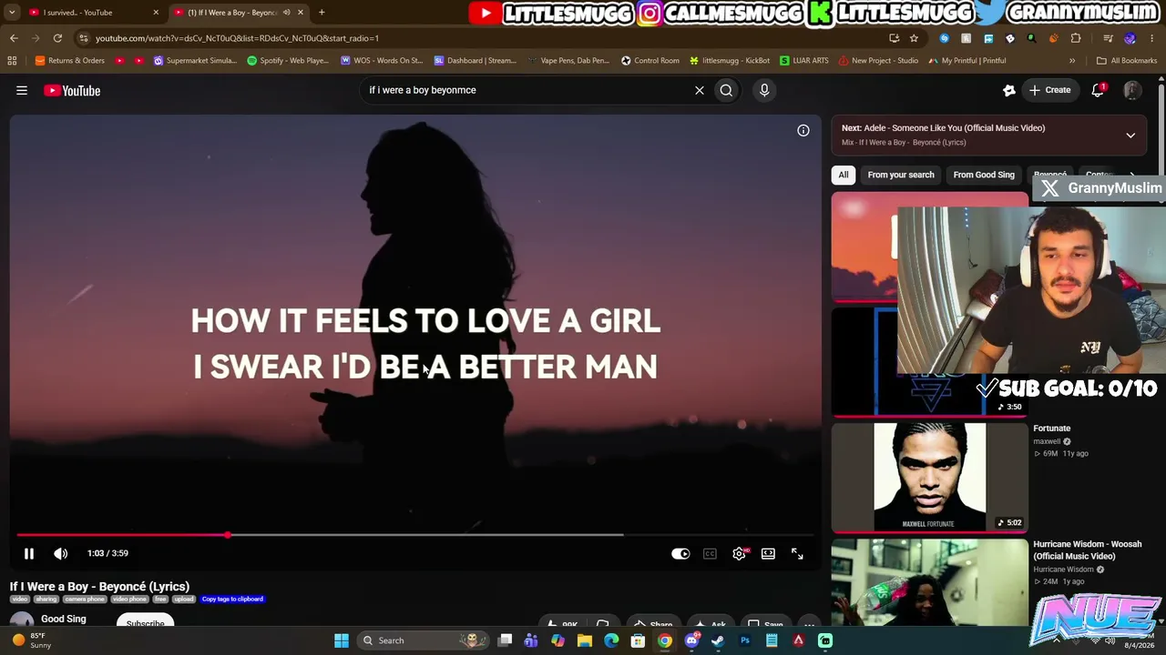
Task: Open the Woosah music video thumbnail
Action: coord(929,582)
